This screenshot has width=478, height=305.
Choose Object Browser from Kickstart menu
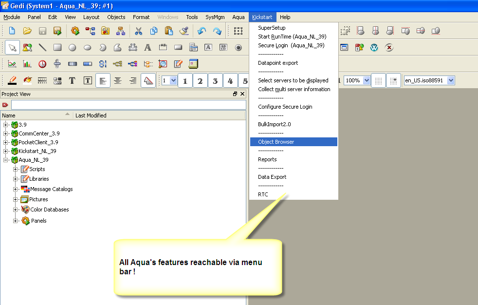pos(294,142)
